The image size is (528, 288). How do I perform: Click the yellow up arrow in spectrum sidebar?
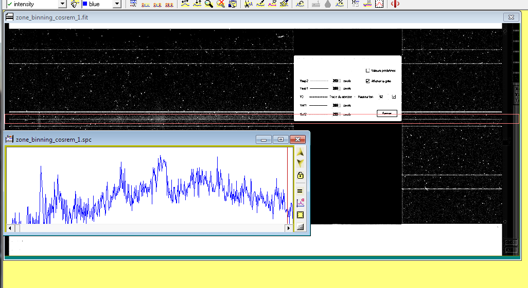point(300,153)
